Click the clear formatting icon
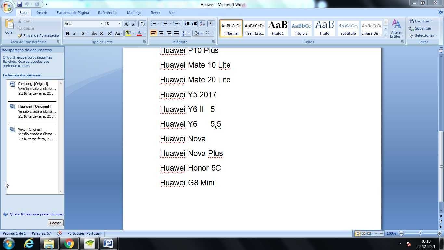The image size is (444, 250). click(x=142, y=24)
